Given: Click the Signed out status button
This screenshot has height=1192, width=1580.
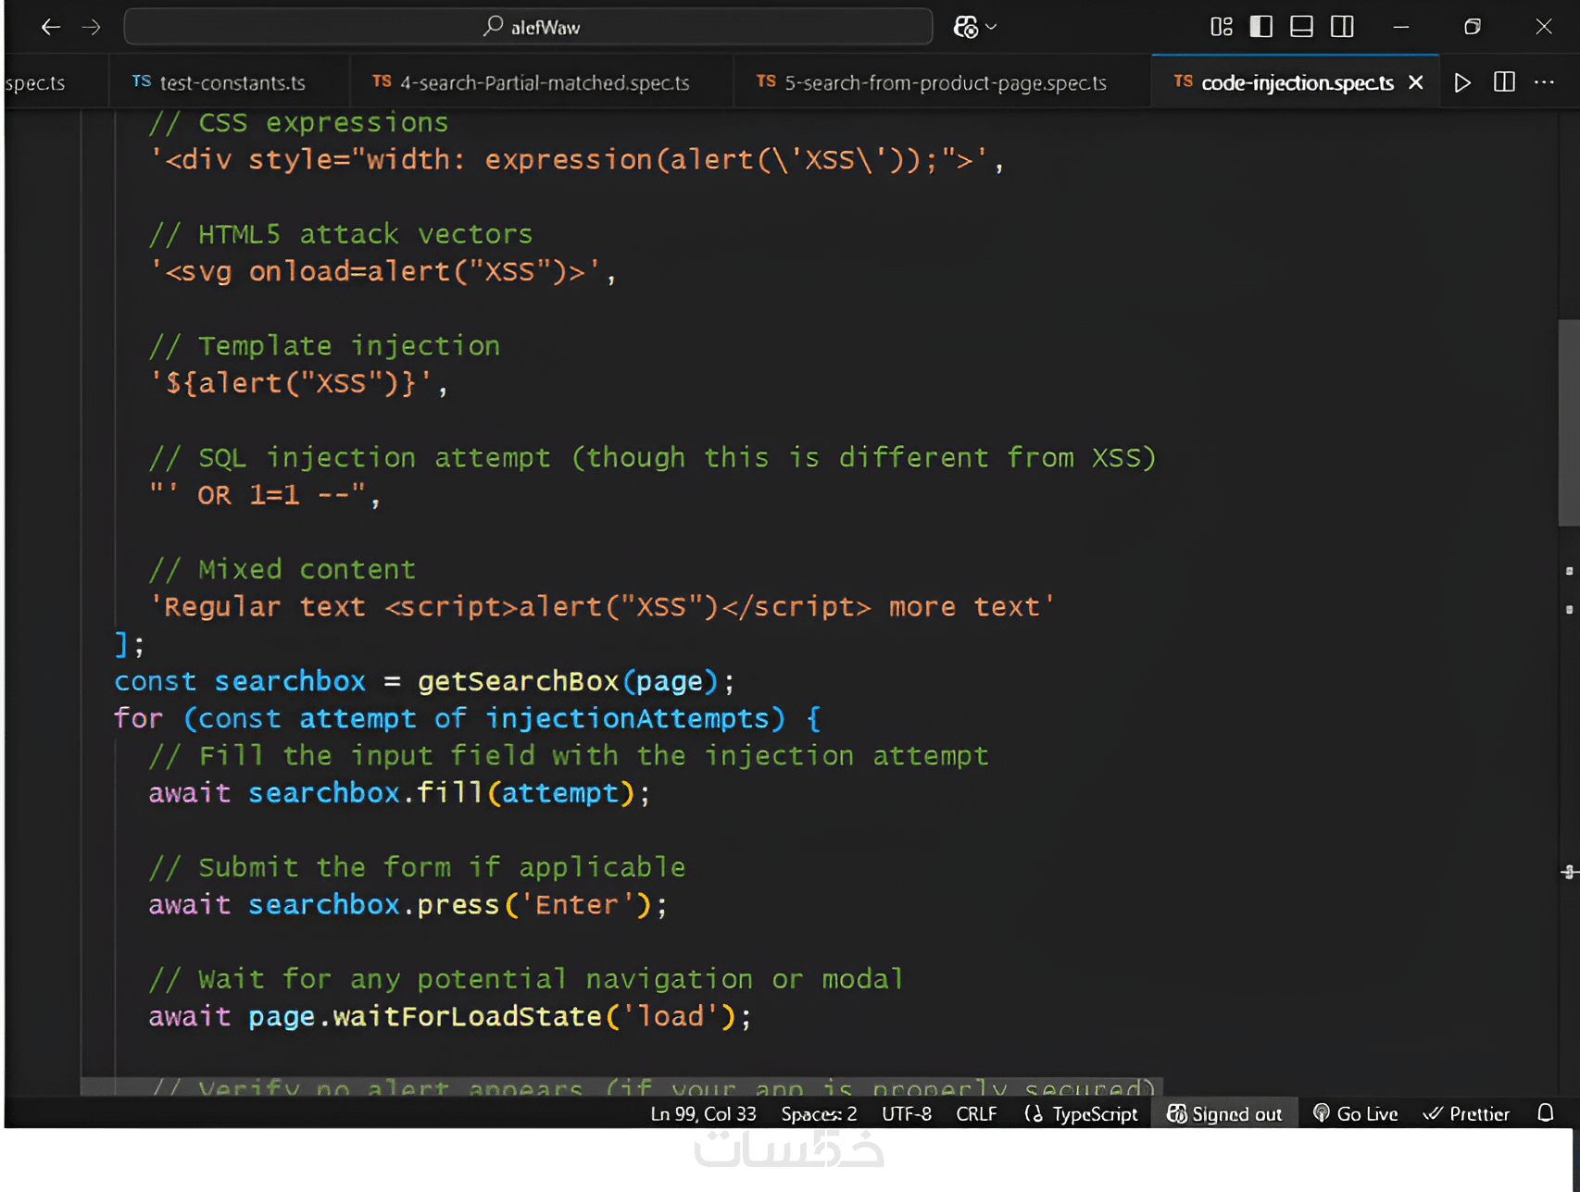Looking at the screenshot, I should point(1224,1113).
